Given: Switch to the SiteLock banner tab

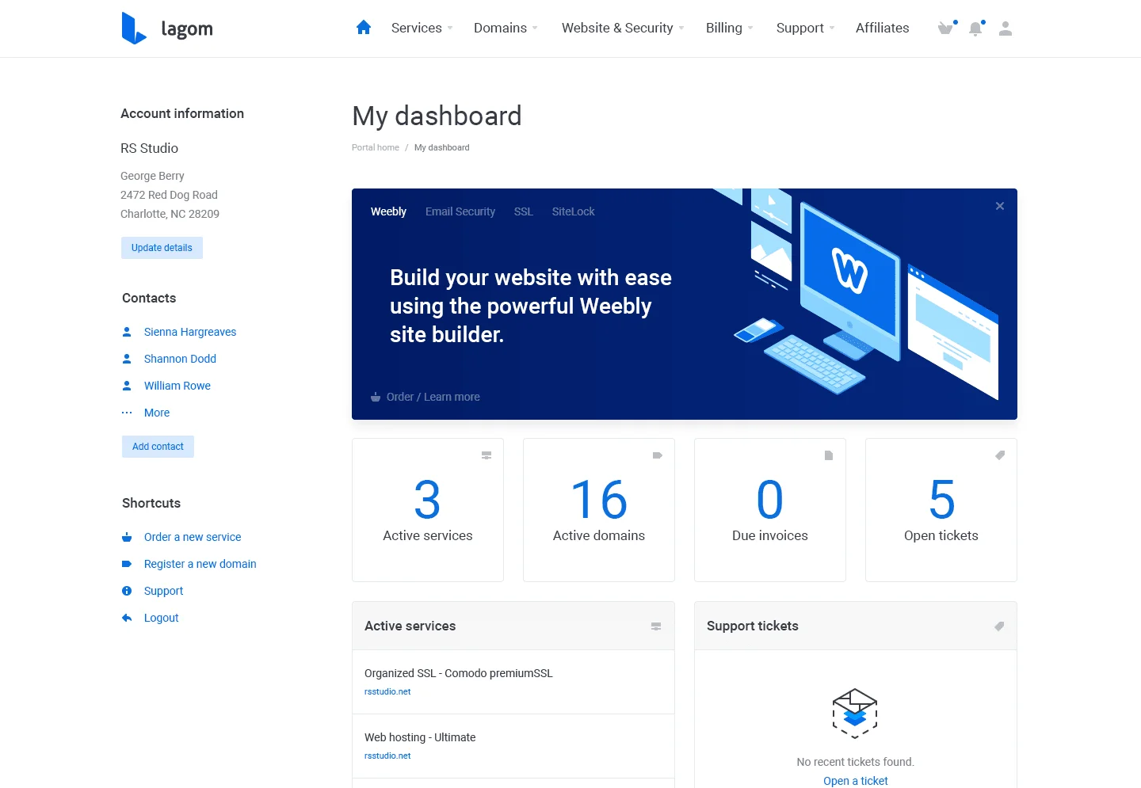Looking at the screenshot, I should [x=574, y=211].
